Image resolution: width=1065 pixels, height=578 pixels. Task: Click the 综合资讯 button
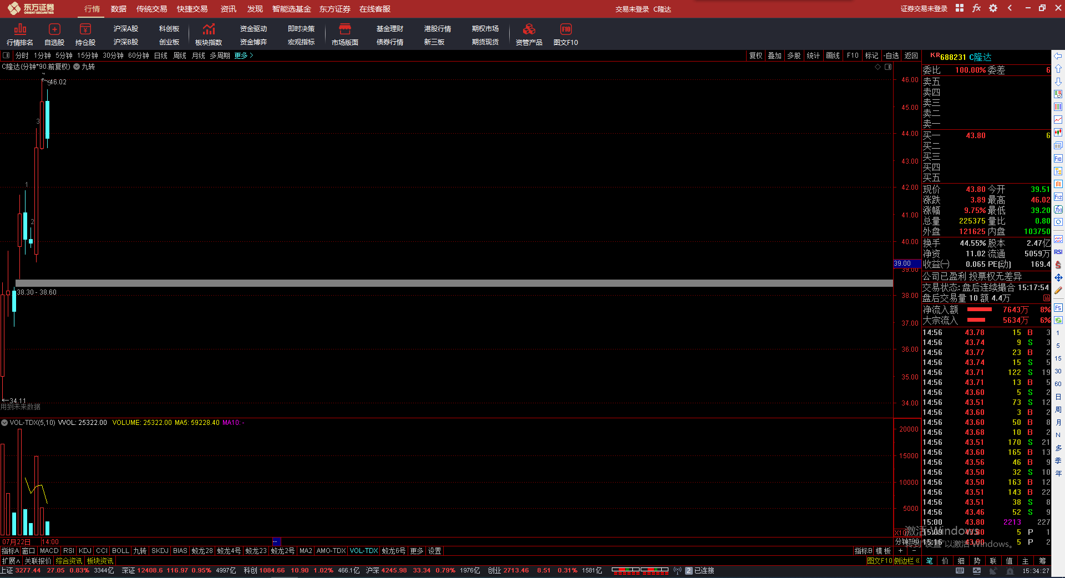click(x=69, y=561)
